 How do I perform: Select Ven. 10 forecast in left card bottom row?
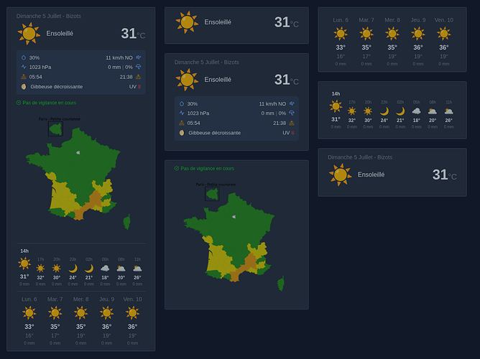(x=132, y=321)
